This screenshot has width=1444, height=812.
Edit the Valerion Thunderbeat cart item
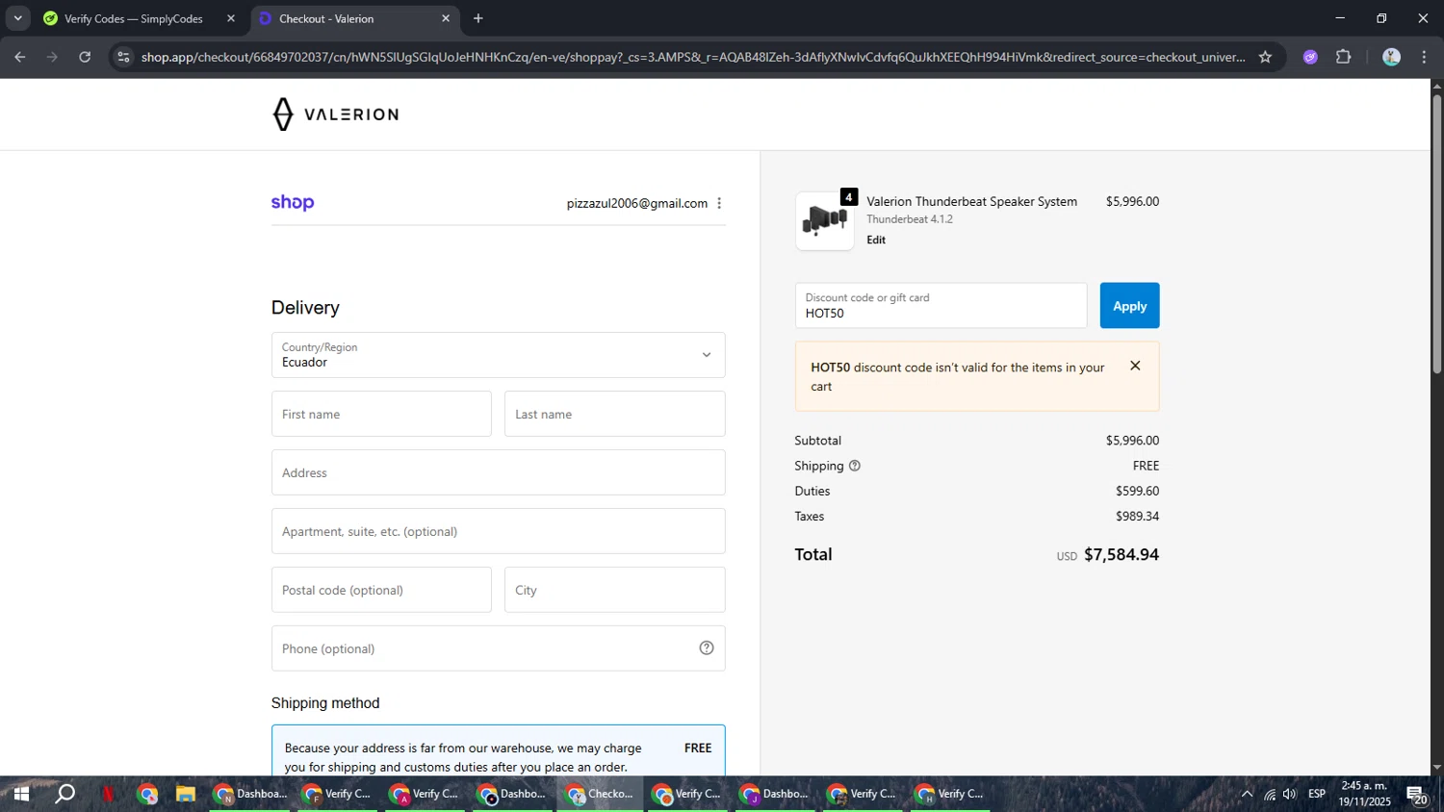876,240
